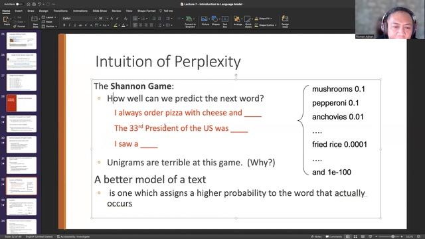Select slide 30 thumbnail in panel
This screenshot has width=425, height=239.
(21, 145)
